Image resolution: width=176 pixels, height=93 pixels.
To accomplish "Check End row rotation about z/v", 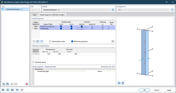I will 92,29.
